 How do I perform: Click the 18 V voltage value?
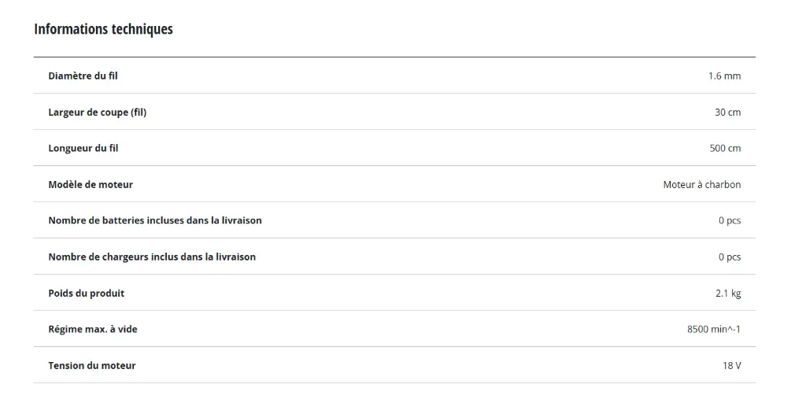coord(731,366)
